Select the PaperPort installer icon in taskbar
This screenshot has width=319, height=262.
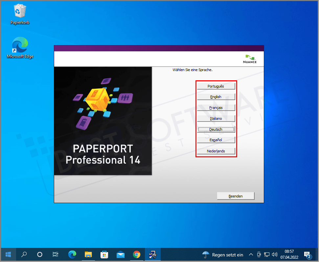(x=153, y=254)
